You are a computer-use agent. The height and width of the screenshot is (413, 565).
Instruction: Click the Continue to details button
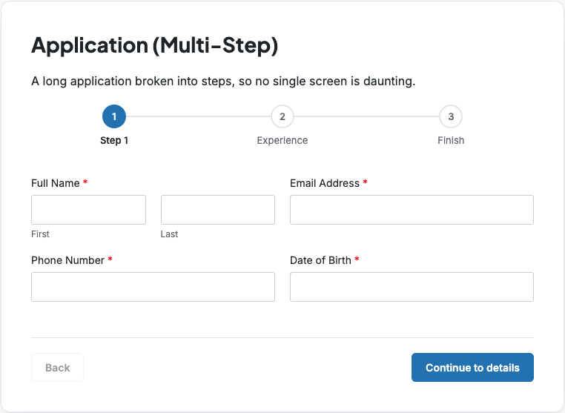point(472,367)
